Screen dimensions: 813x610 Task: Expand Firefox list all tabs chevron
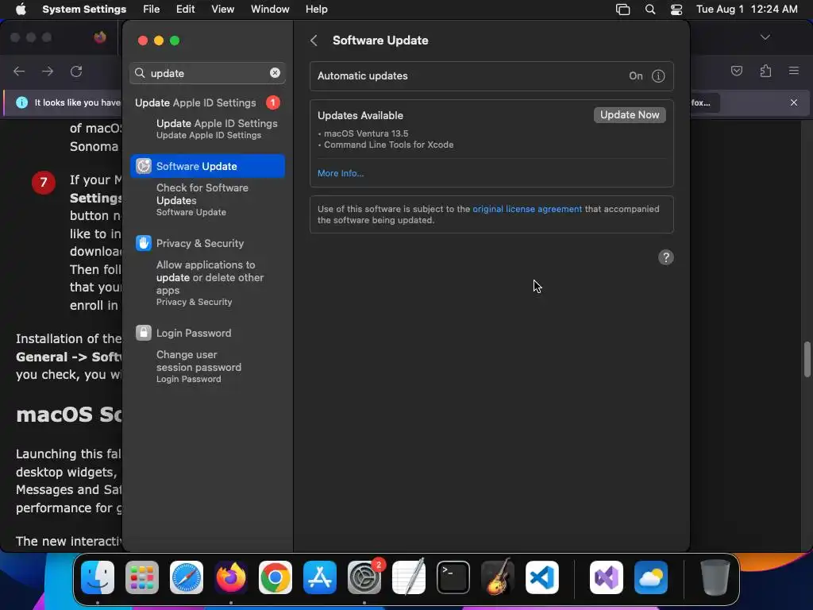[x=765, y=37]
